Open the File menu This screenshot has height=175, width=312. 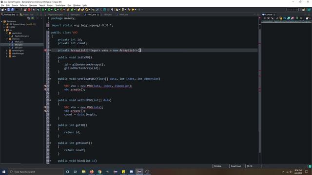pyautogui.click(x=2, y=5)
